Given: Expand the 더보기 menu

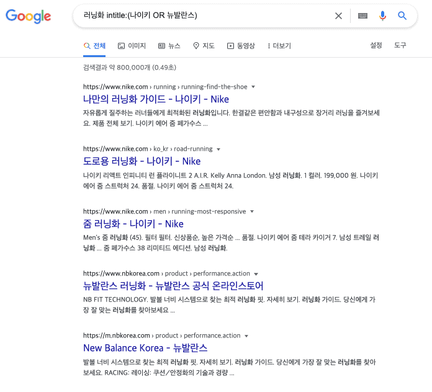Looking at the screenshot, I should point(279,46).
